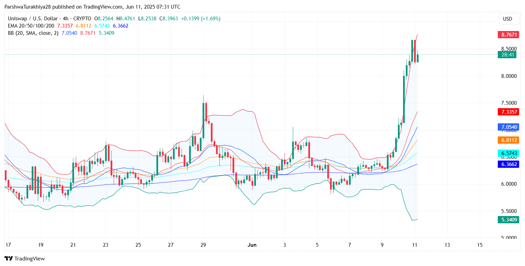
Task: Click the green 5.3409 lower band label
Action: (508, 219)
